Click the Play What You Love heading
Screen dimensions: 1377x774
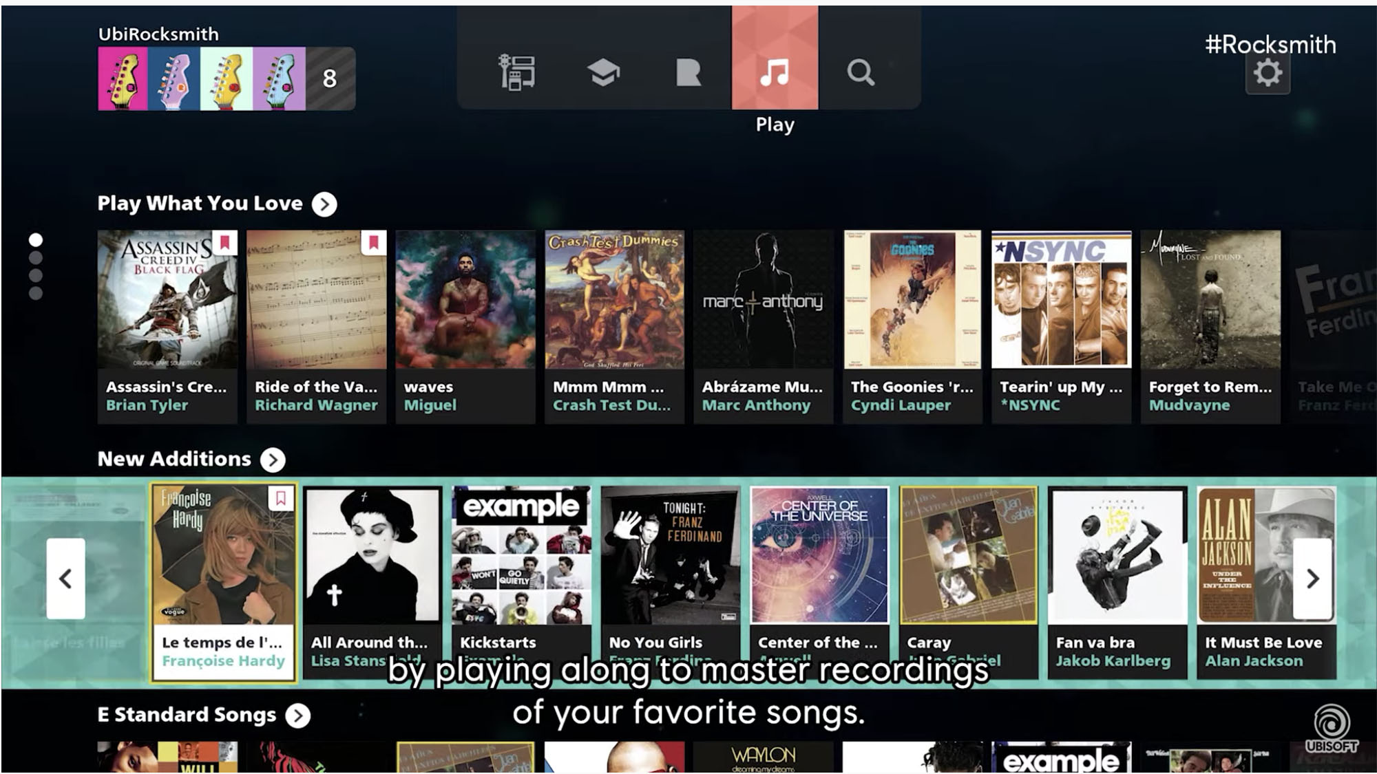click(200, 204)
